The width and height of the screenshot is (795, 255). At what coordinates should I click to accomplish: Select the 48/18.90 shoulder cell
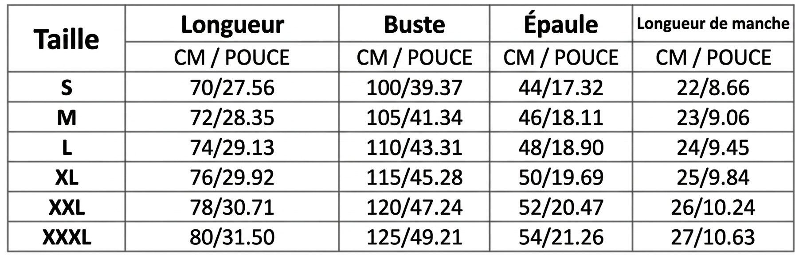coord(560,147)
